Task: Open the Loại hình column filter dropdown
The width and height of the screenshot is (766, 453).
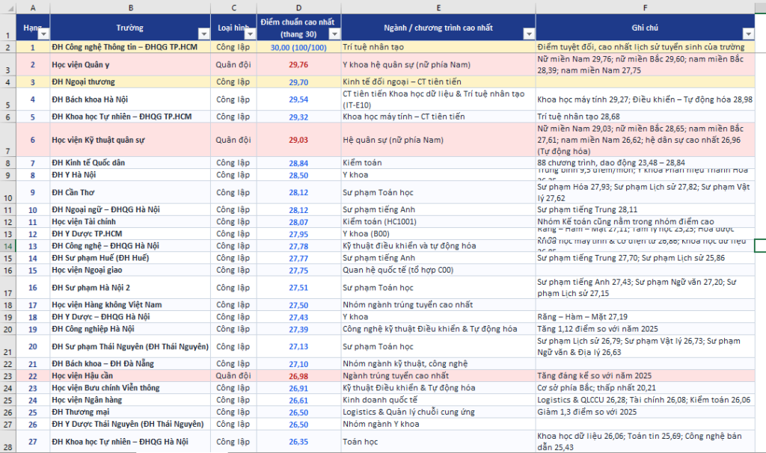Action: point(250,34)
